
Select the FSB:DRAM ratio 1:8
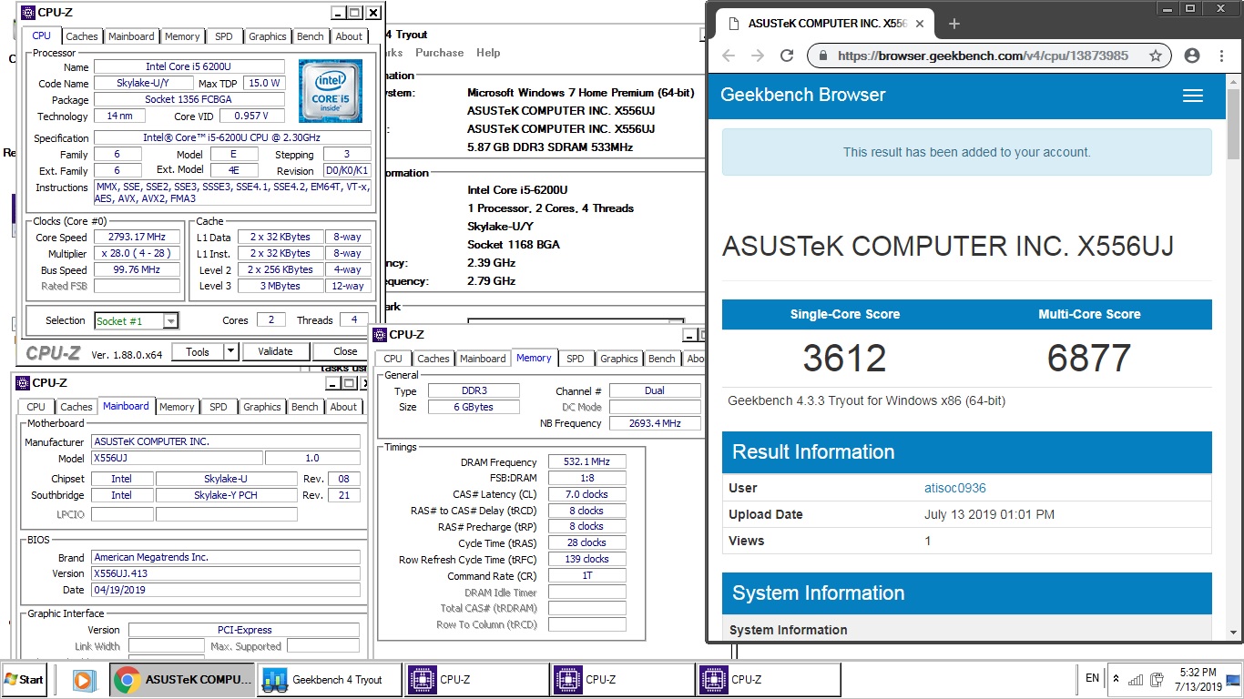click(x=587, y=479)
